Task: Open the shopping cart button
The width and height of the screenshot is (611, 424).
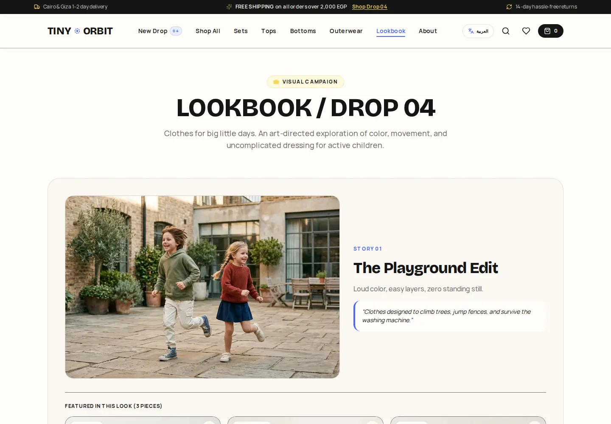Action: pyautogui.click(x=551, y=31)
